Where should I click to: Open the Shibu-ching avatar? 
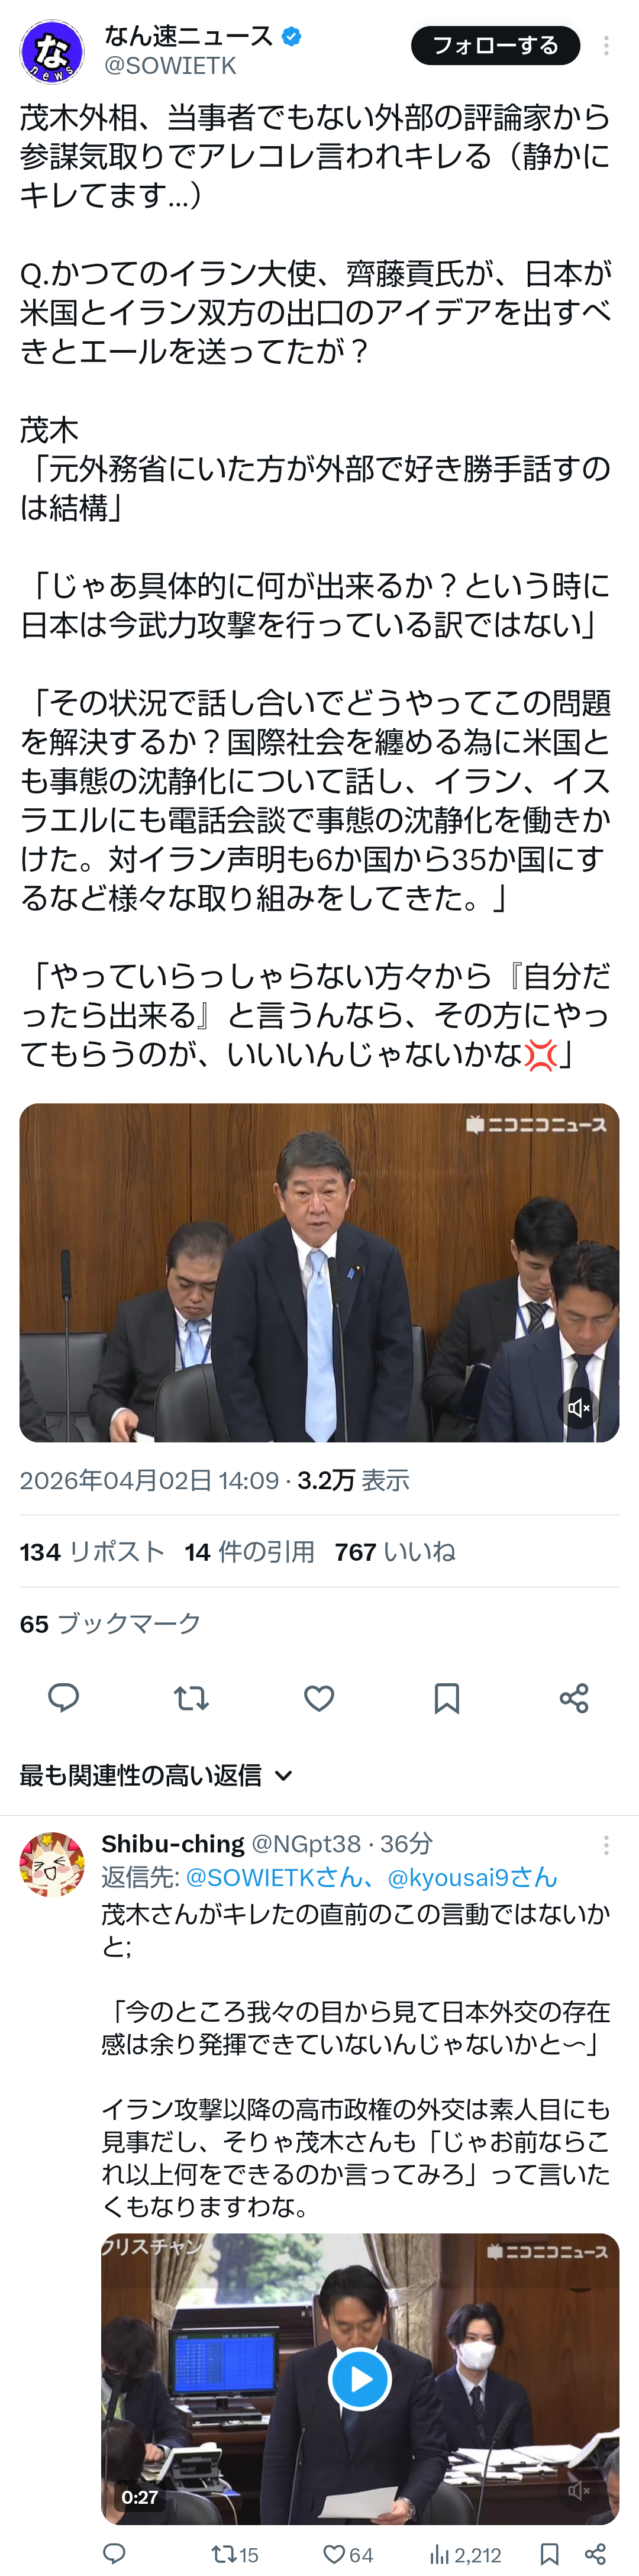(x=52, y=1864)
